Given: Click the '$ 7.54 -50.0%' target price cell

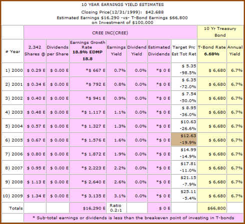Looking at the screenshot, I should pos(184,98).
